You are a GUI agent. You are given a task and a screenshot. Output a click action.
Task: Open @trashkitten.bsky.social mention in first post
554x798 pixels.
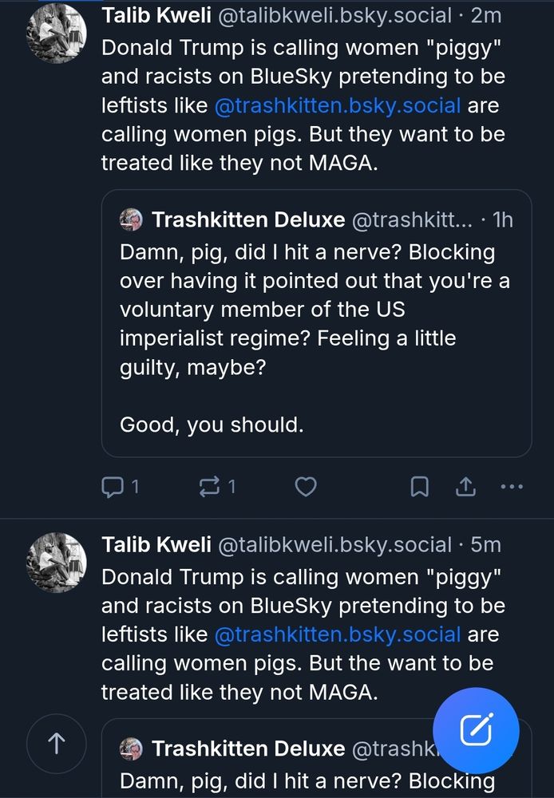point(337,105)
